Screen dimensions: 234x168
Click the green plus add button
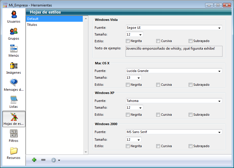click(34, 160)
